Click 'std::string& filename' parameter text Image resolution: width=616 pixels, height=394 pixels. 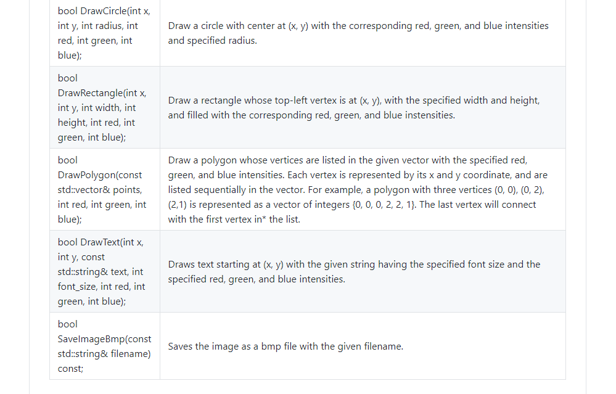click(x=104, y=354)
